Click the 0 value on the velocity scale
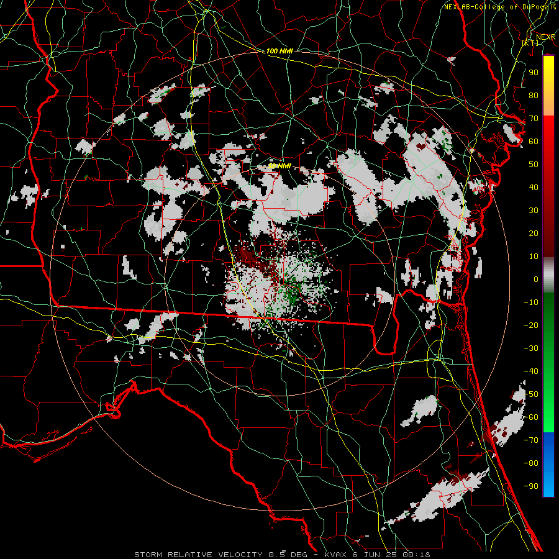This screenshot has width=559, height=559. pos(536,279)
